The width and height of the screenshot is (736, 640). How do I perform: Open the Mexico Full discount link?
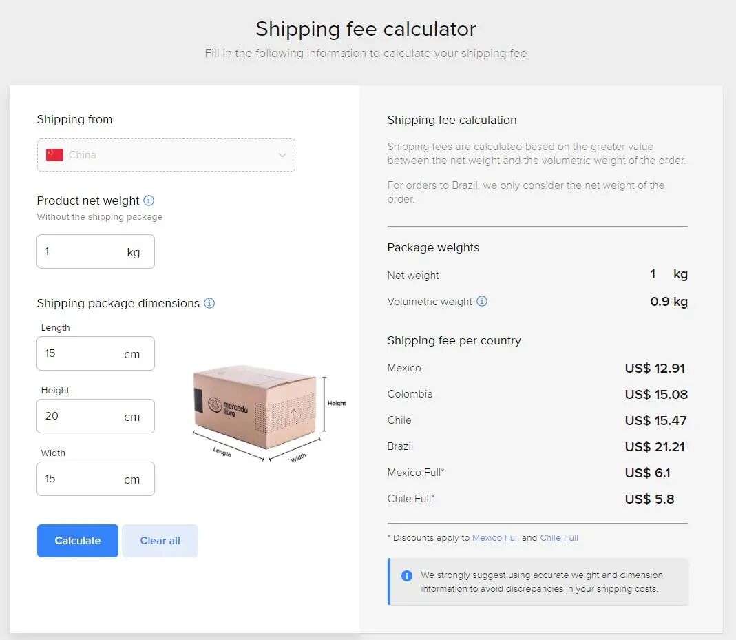(495, 538)
